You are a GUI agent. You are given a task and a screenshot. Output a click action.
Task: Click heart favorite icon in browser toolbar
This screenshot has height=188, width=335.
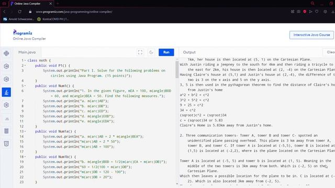[x=317, y=11]
